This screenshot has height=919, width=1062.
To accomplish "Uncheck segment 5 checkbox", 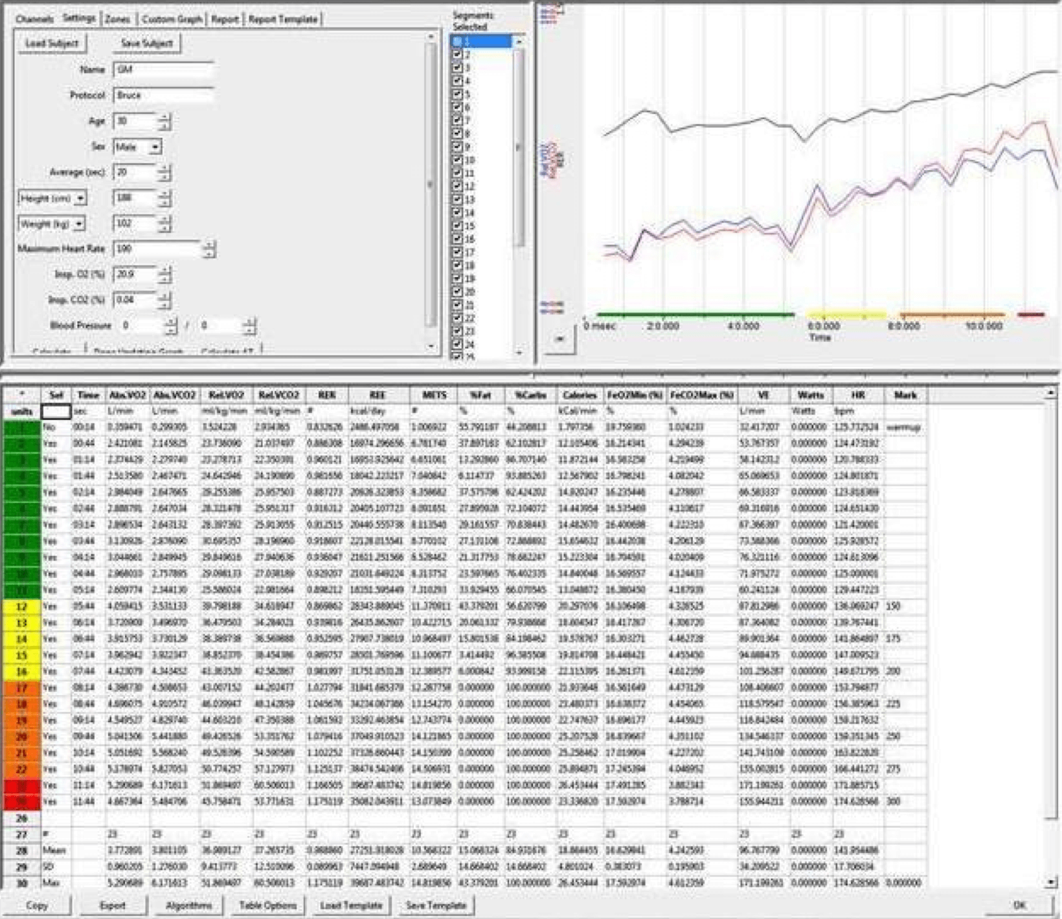I will pos(457,94).
